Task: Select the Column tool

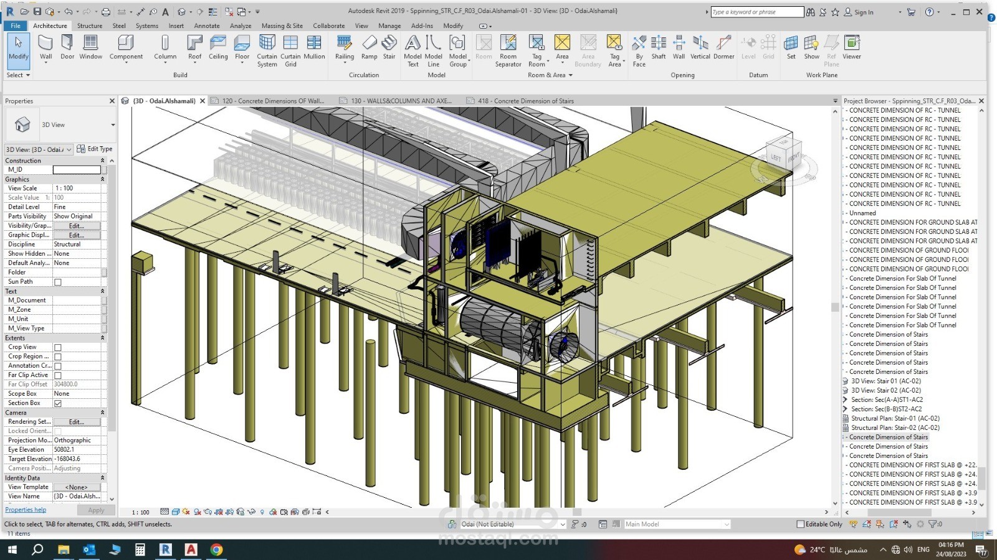Action: coord(165,49)
